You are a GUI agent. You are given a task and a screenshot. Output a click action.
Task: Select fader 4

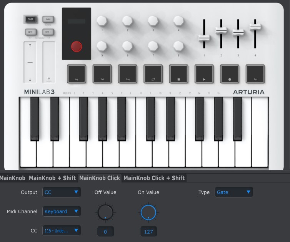255,27
